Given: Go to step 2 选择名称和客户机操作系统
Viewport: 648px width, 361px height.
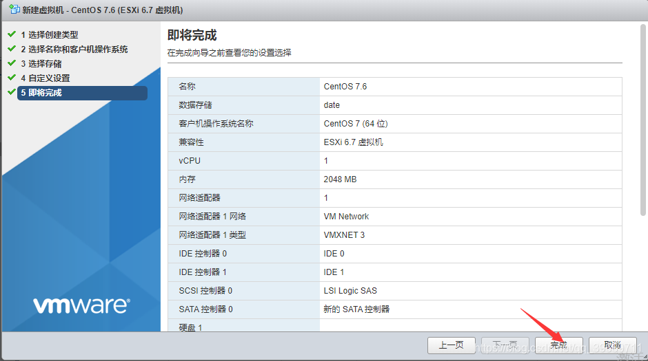Looking at the screenshot, I should 74,50.
